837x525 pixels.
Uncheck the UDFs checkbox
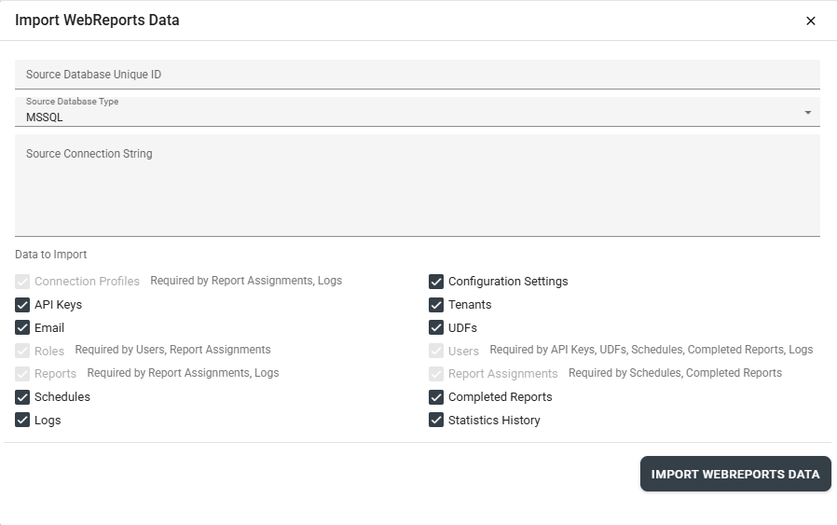click(x=436, y=328)
